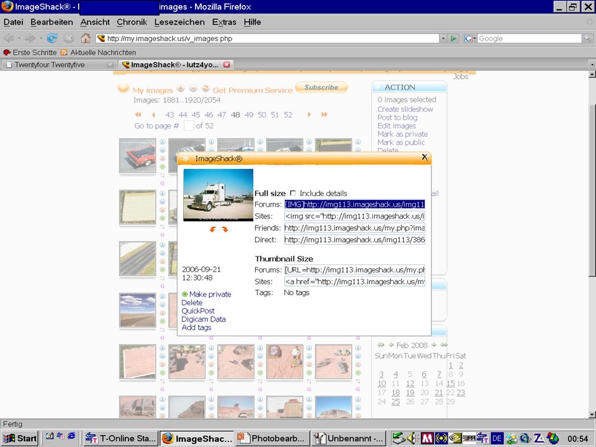Open the Windows Start menu
596x447 pixels.
[x=20, y=438]
